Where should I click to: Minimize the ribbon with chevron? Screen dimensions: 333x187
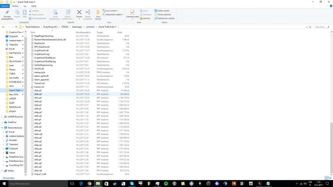[327, 6]
